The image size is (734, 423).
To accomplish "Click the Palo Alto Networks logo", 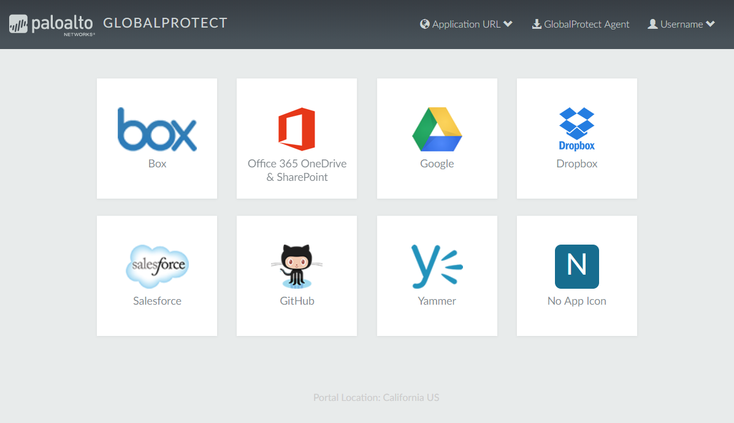I will (52, 25).
